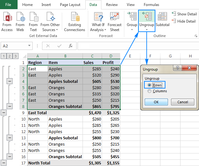Image resolution: width=199 pixels, height=166 pixels.
Task: Open the Formulas ribbon tab
Action: tap(151, 5)
